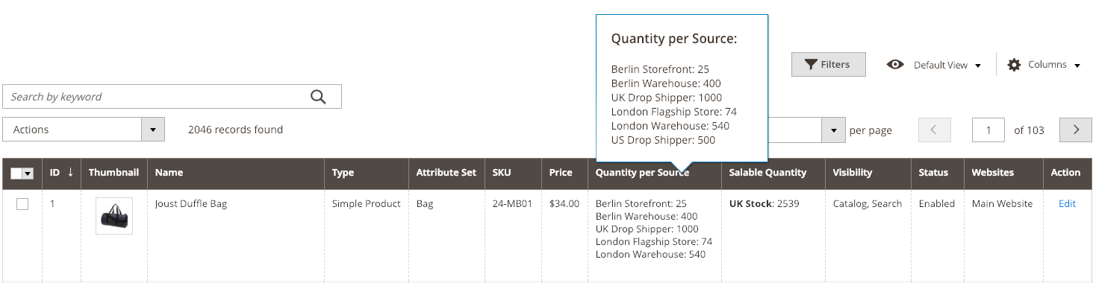This screenshot has height=283, width=1093.
Task: Click the search magnifier icon
Action: click(x=318, y=96)
